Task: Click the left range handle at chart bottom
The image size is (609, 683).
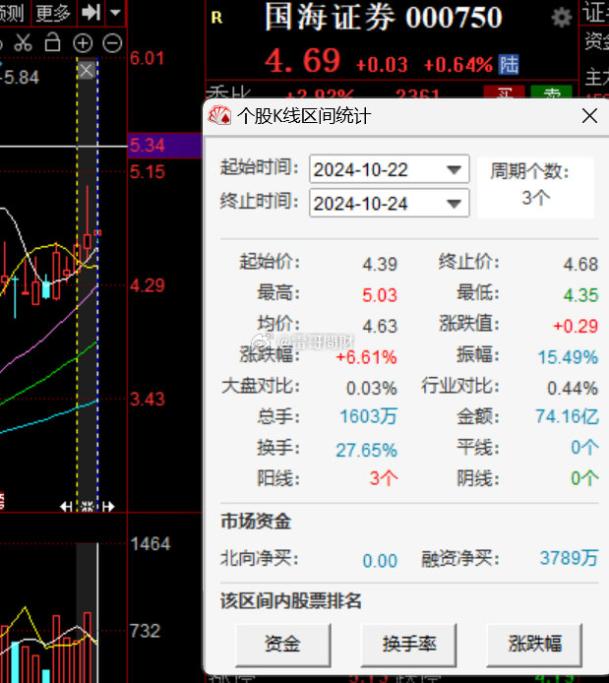Action: tap(66, 506)
